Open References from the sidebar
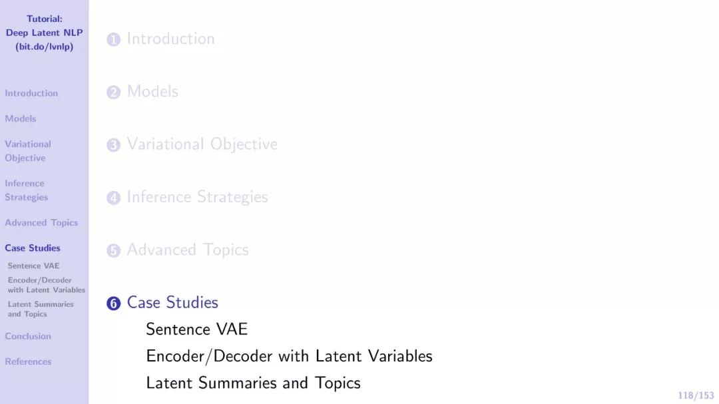Image resolution: width=719 pixels, height=404 pixels. pyautogui.click(x=28, y=361)
